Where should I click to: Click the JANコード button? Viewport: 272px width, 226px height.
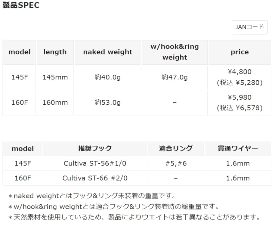pos(249,27)
